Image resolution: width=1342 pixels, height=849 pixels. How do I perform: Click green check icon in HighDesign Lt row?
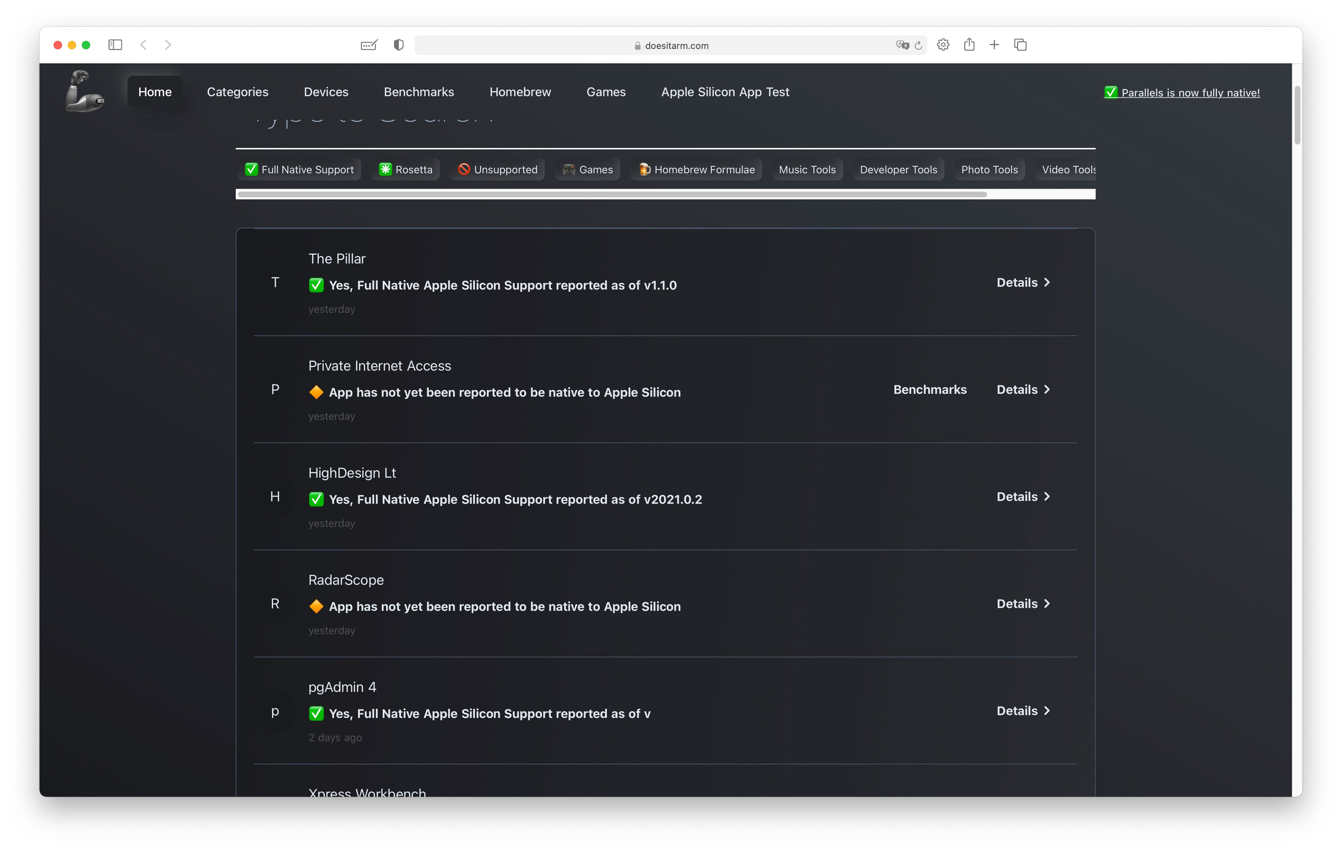click(x=316, y=499)
